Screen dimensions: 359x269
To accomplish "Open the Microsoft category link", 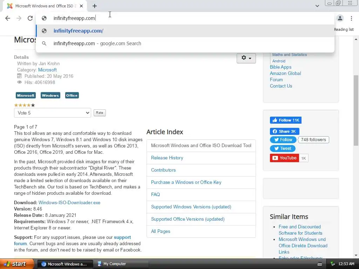I will 47,70.
